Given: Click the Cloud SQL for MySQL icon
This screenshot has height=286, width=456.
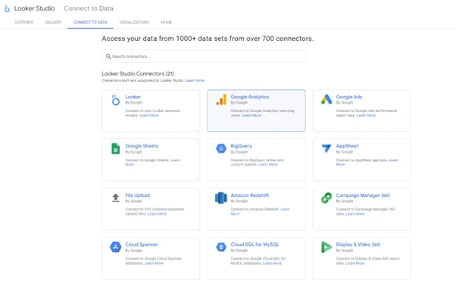Looking at the screenshot, I should point(221,247).
